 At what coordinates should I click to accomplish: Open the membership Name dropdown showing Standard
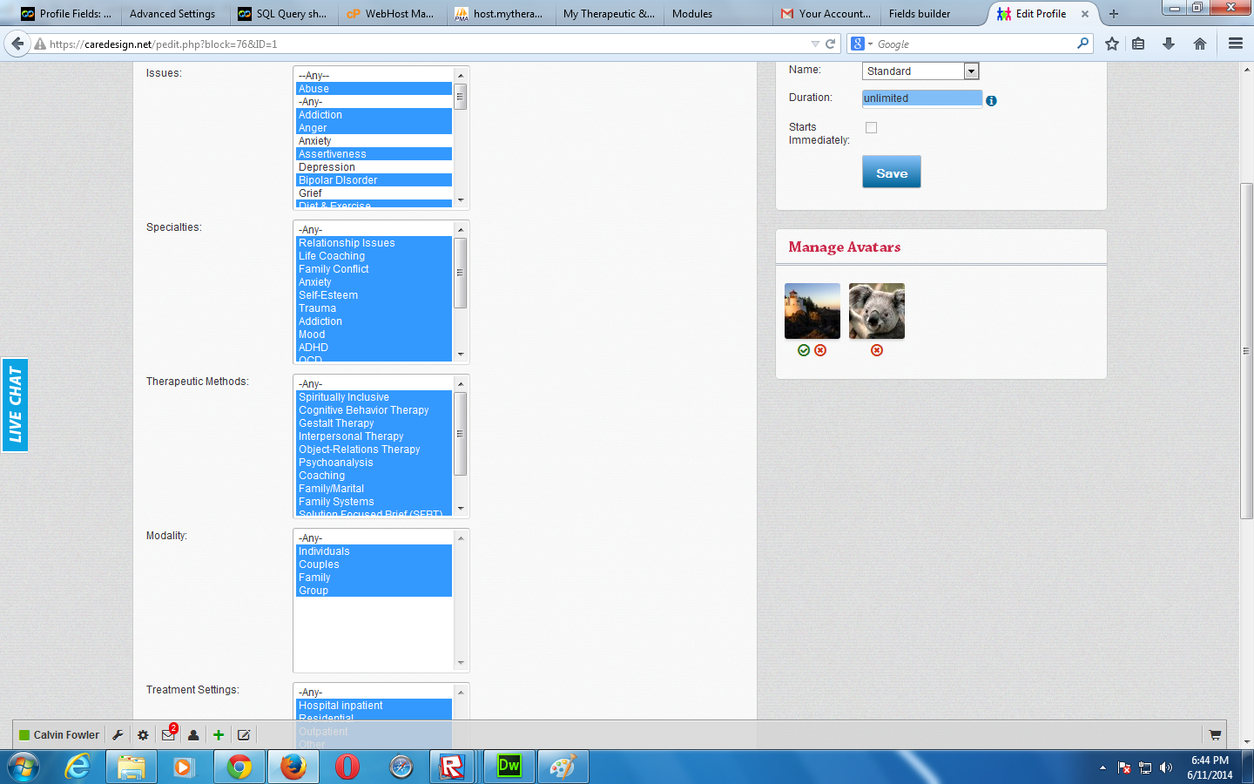coord(920,71)
